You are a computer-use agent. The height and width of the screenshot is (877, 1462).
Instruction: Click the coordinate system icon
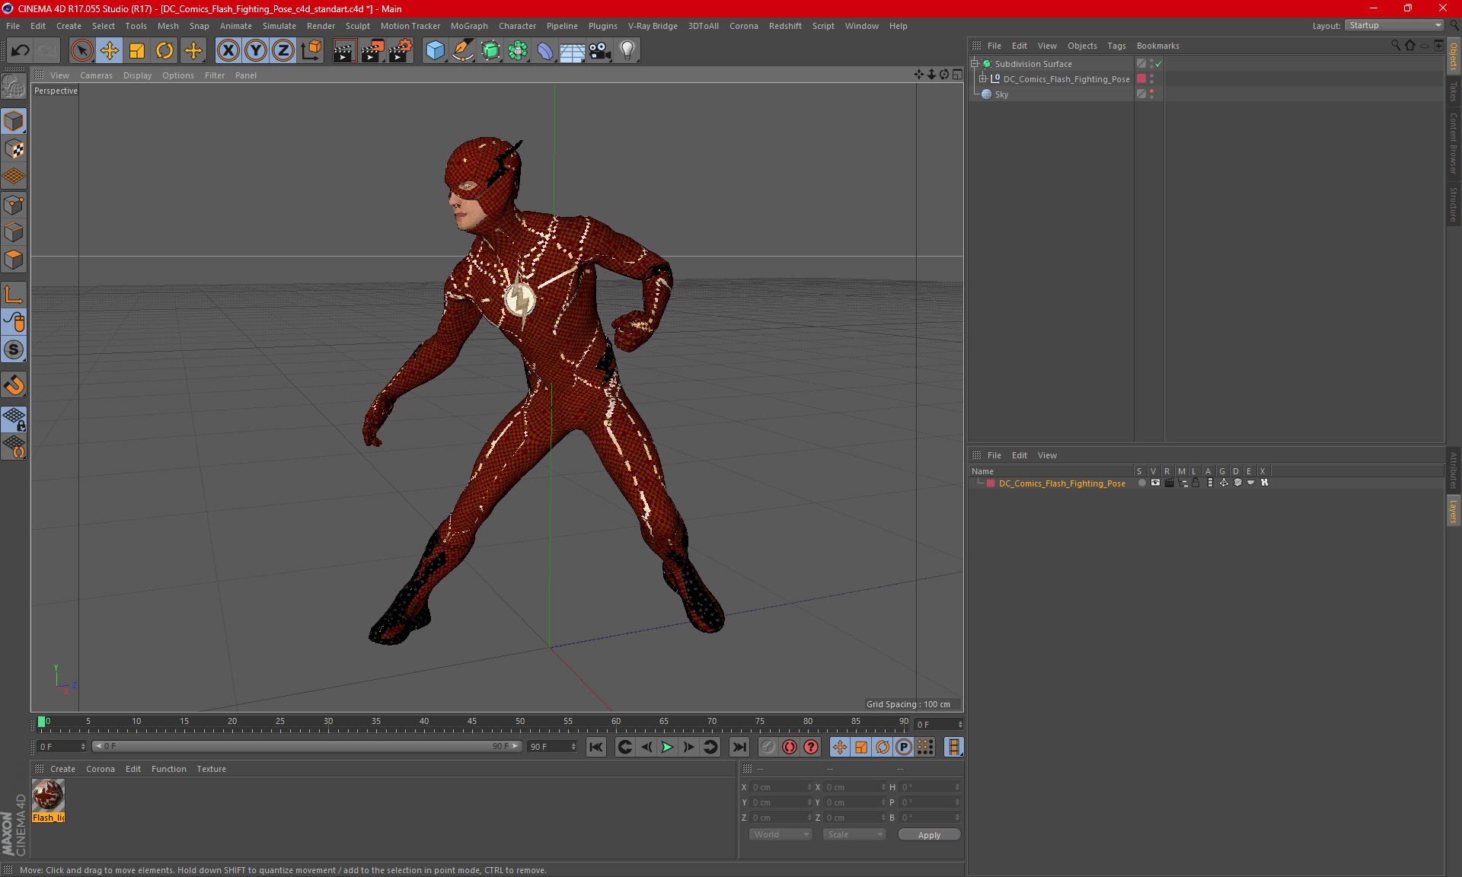(x=311, y=51)
